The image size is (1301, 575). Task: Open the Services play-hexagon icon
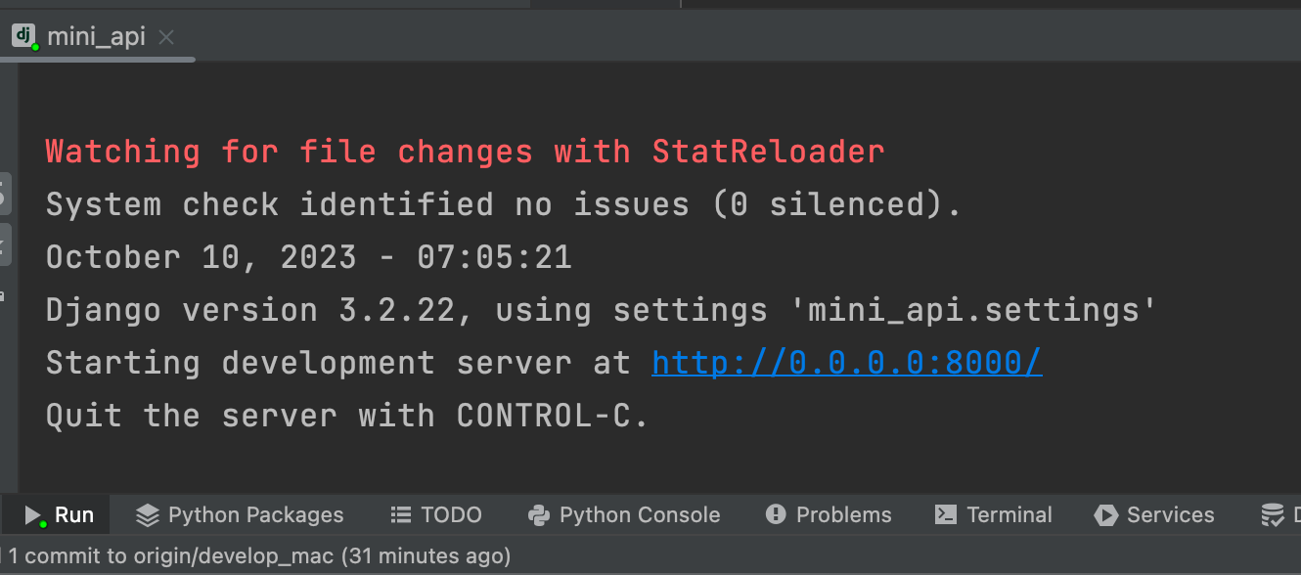click(x=1106, y=514)
